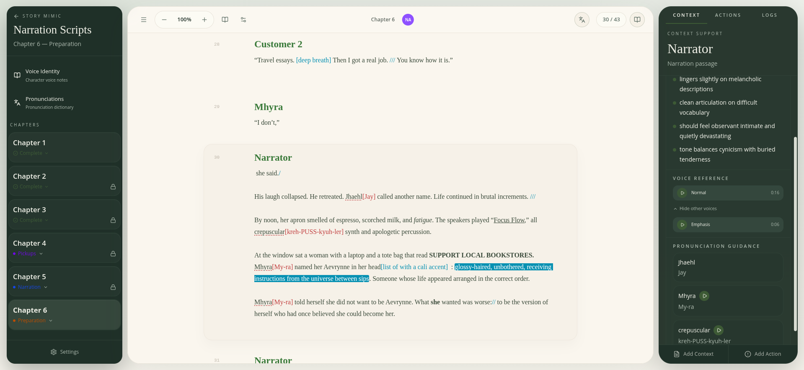Click Add Action button
The width and height of the screenshot is (804, 370).
pos(763,354)
